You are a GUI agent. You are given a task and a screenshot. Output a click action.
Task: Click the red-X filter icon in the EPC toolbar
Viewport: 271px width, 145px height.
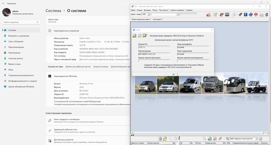221,15
